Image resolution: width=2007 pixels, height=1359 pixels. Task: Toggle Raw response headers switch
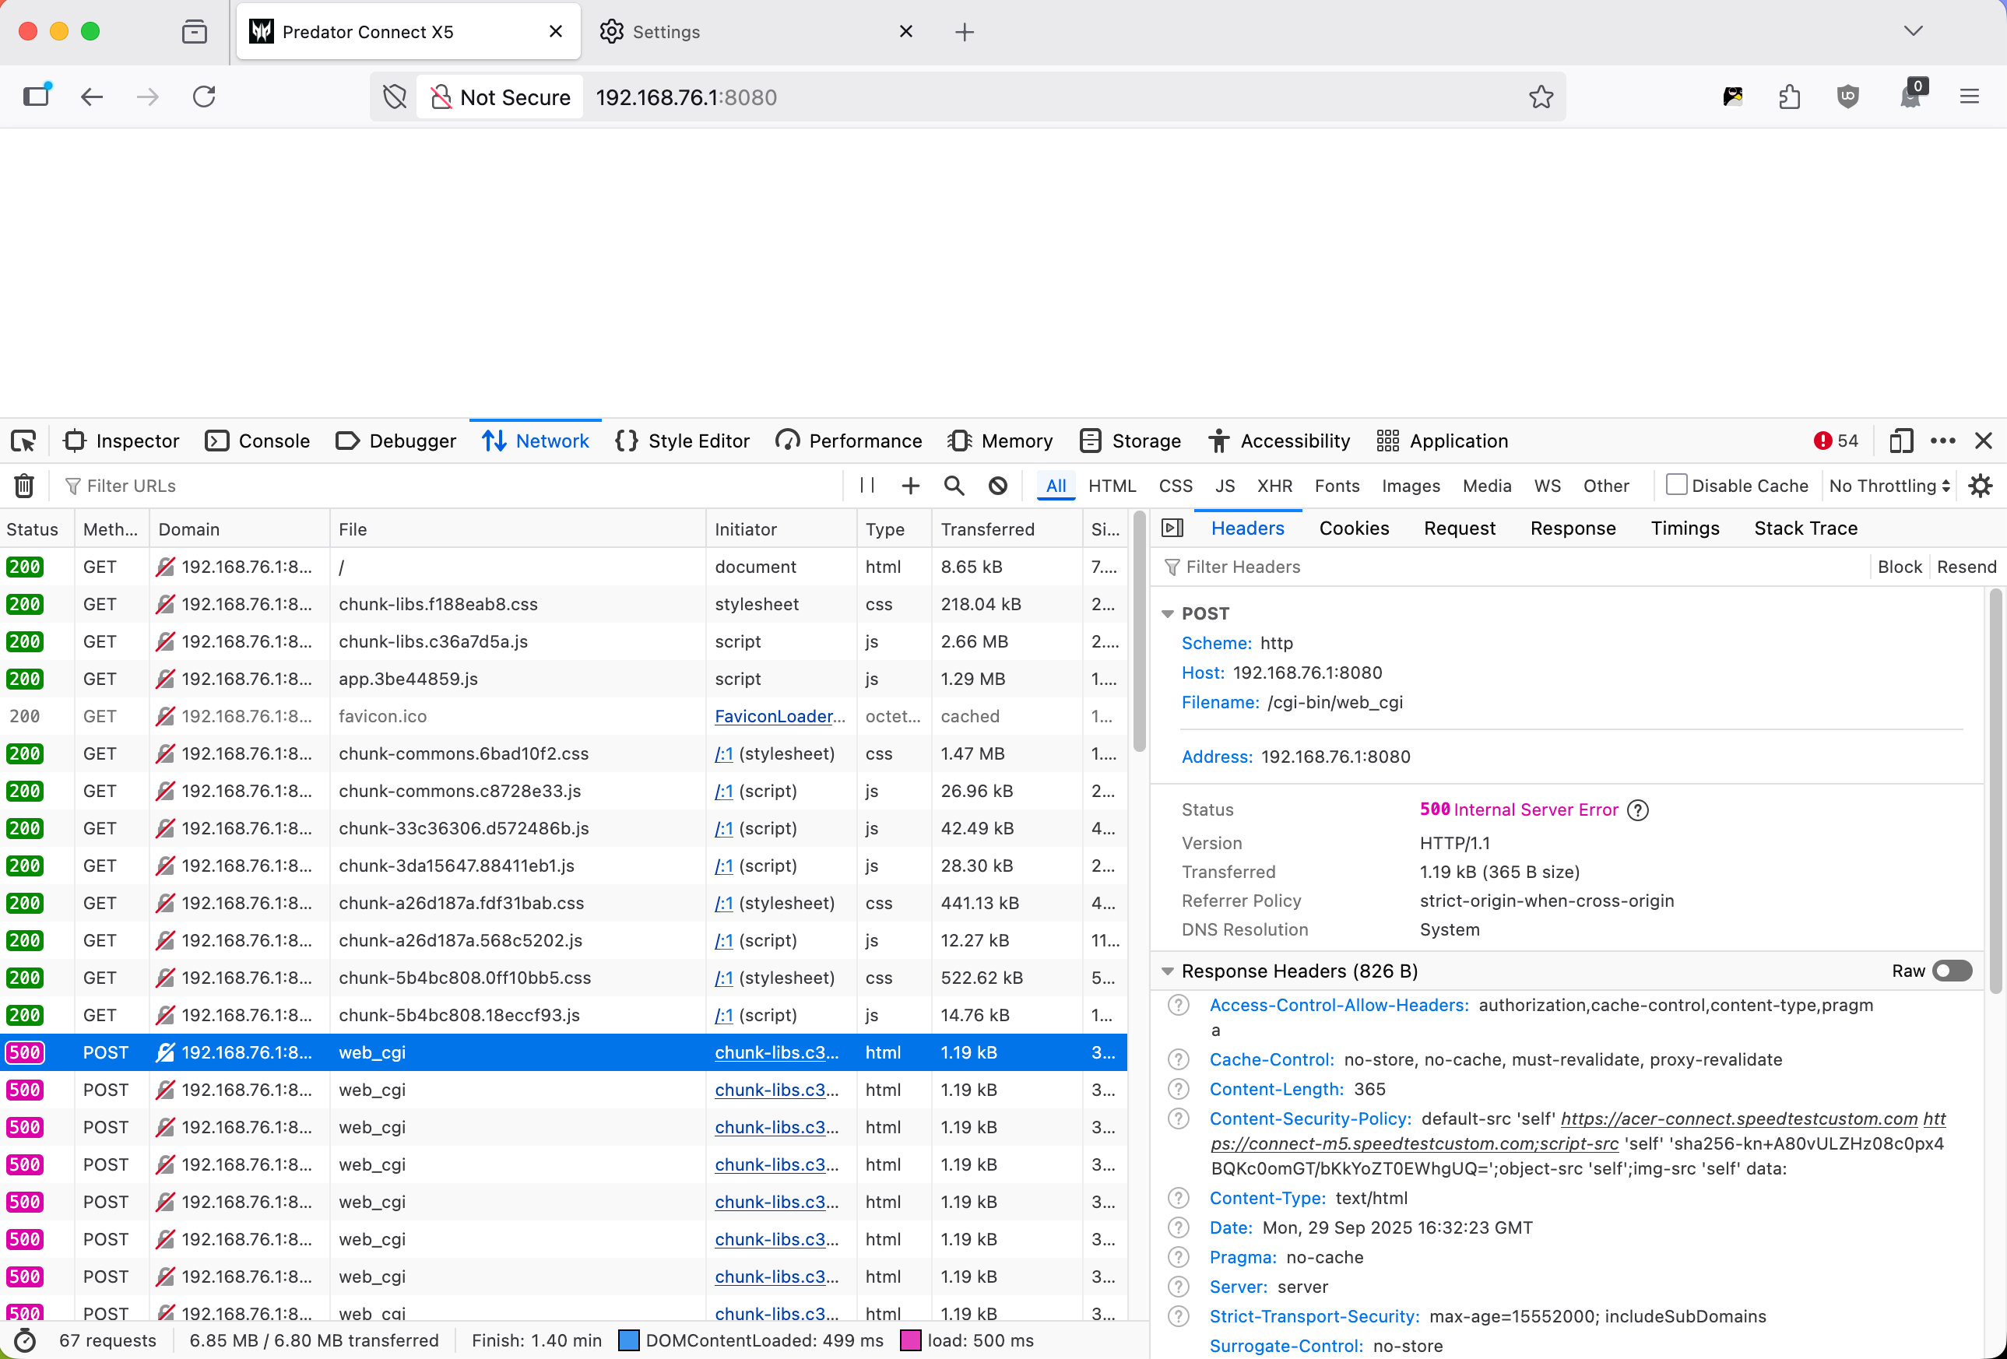pyautogui.click(x=1951, y=971)
